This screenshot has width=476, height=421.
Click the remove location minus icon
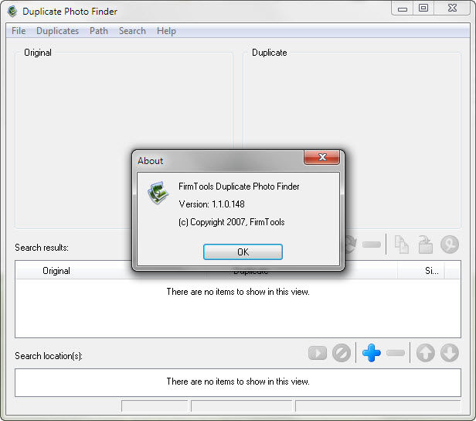pos(396,353)
